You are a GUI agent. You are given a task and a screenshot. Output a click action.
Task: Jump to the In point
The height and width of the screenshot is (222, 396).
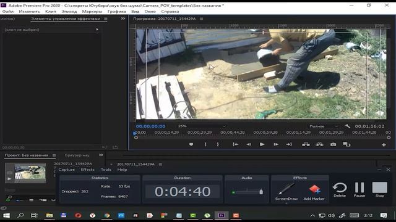(235, 144)
